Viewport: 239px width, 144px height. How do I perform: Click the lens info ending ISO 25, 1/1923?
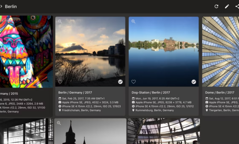pos(91,106)
